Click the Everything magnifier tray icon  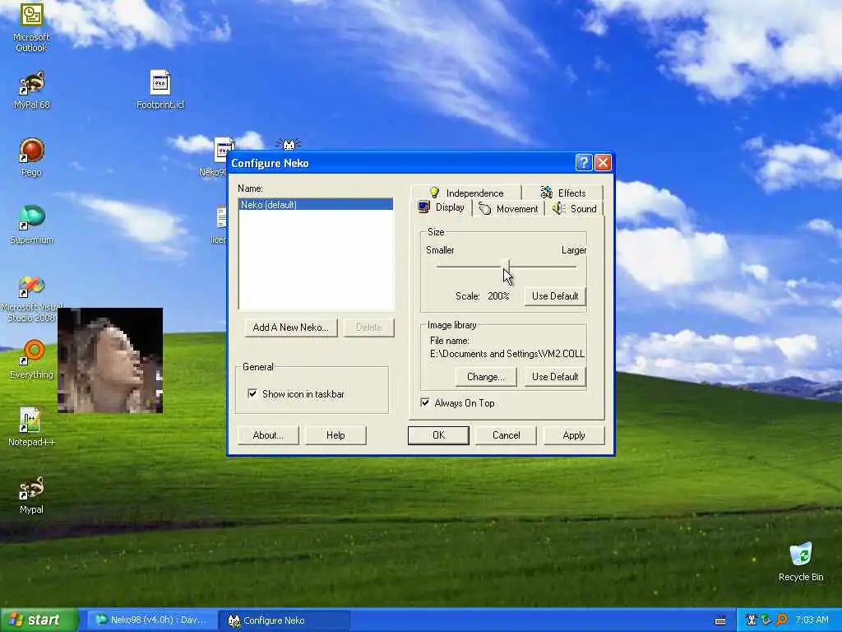(x=781, y=620)
